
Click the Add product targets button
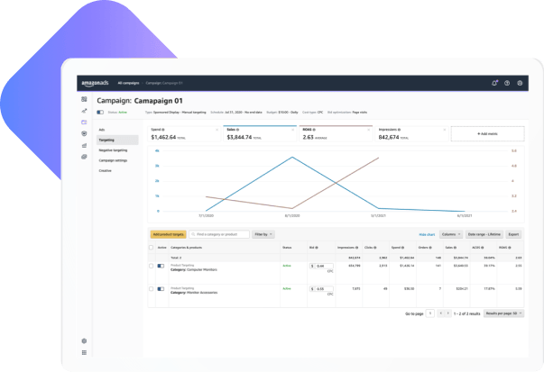point(168,234)
